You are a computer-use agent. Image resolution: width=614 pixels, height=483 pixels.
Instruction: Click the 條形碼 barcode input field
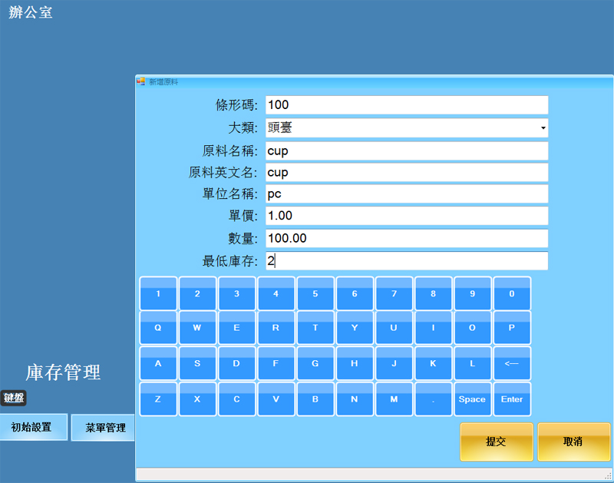point(407,105)
